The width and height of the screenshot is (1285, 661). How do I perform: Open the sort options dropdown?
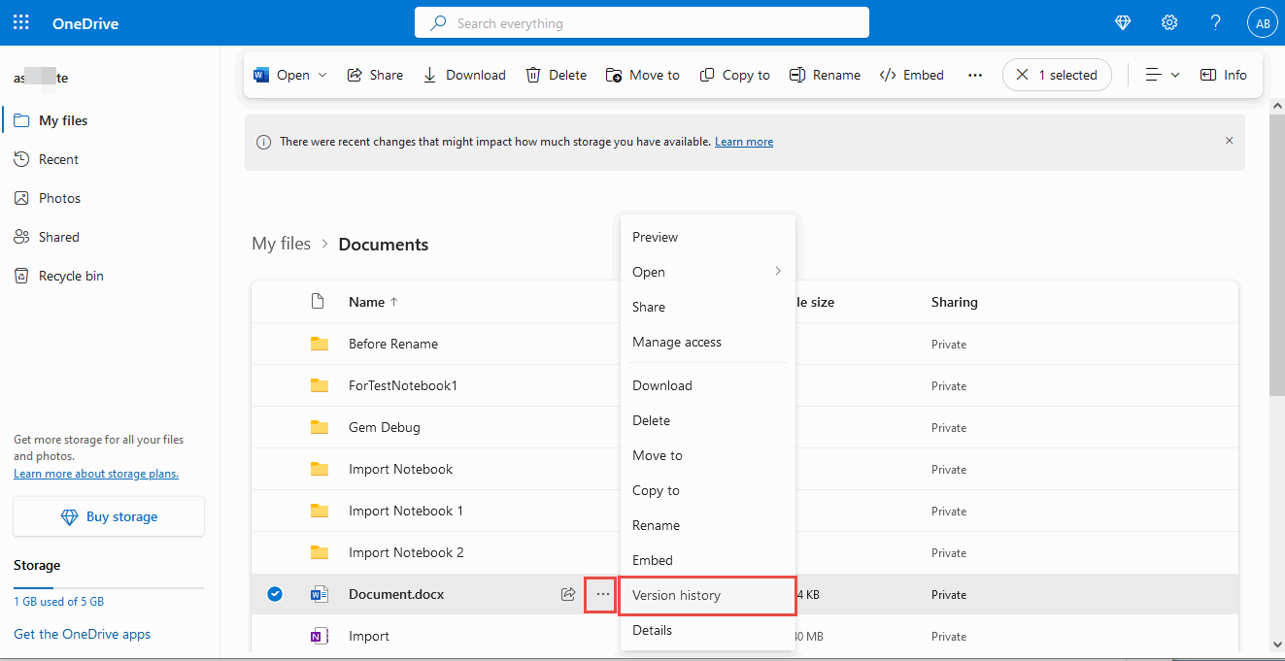point(1162,75)
